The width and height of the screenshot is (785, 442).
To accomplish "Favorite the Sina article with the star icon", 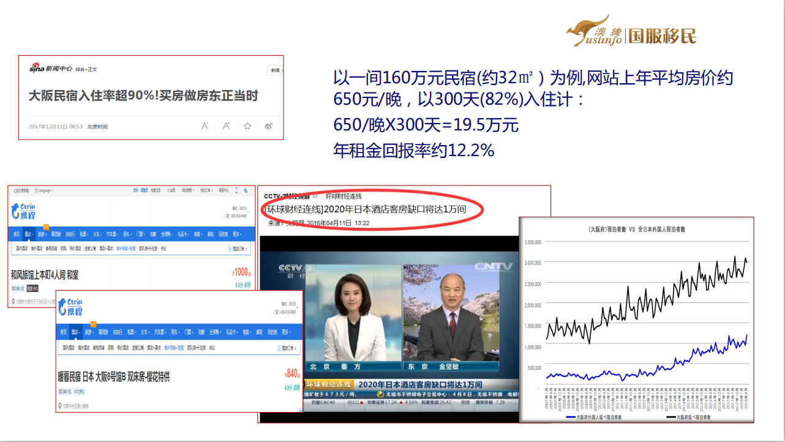I will point(247,126).
